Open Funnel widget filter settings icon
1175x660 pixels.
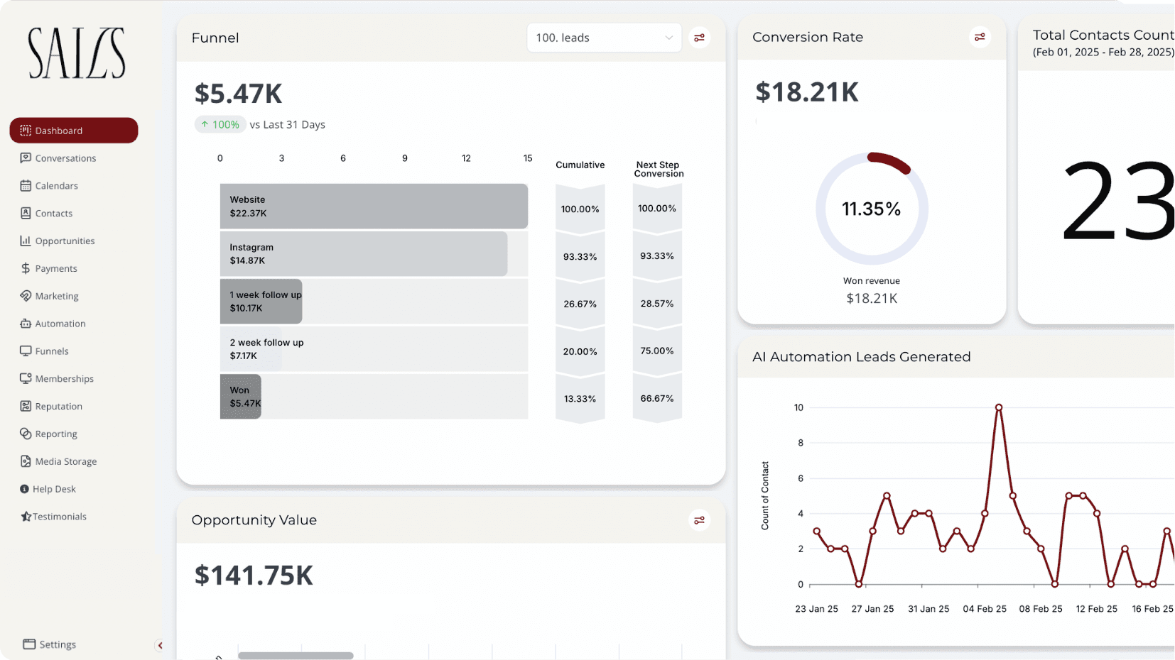pyautogui.click(x=700, y=38)
